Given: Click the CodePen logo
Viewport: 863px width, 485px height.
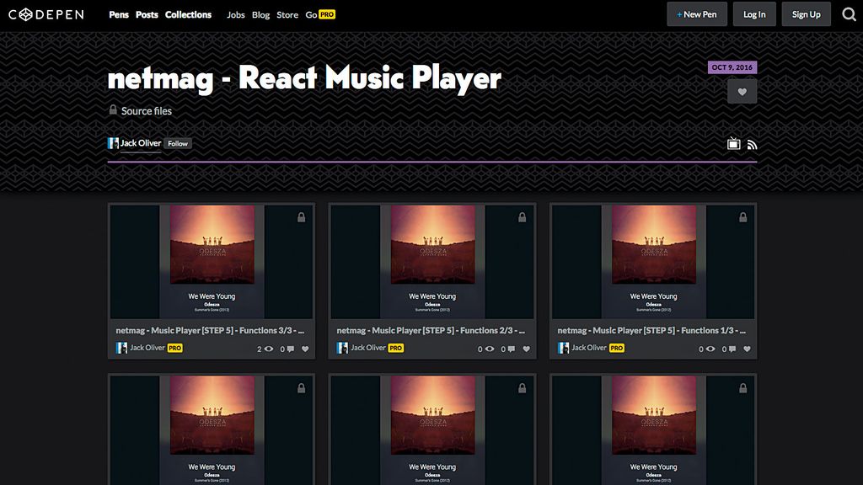Looking at the screenshot, I should click(46, 13).
